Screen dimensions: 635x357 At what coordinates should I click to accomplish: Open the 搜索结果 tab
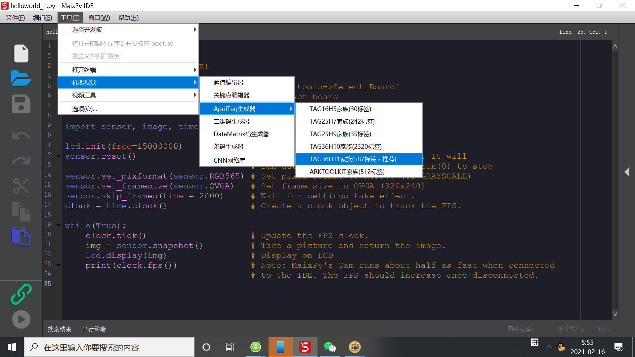click(x=60, y=329)
